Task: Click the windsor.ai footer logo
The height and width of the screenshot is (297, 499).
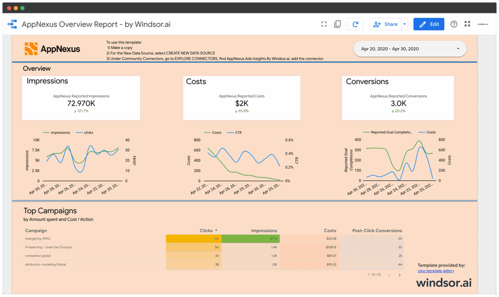Action: click(444, 283)
